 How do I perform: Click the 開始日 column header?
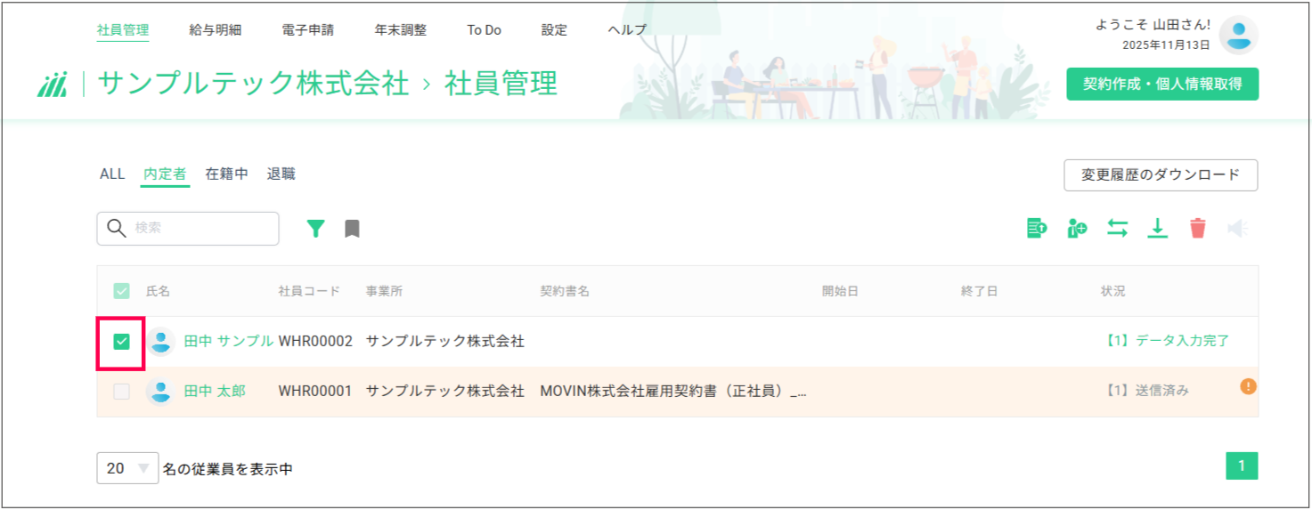pos(840,291)
